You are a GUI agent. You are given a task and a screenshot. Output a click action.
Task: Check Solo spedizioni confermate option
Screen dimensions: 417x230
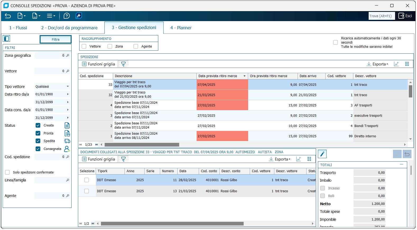(7, 172)
